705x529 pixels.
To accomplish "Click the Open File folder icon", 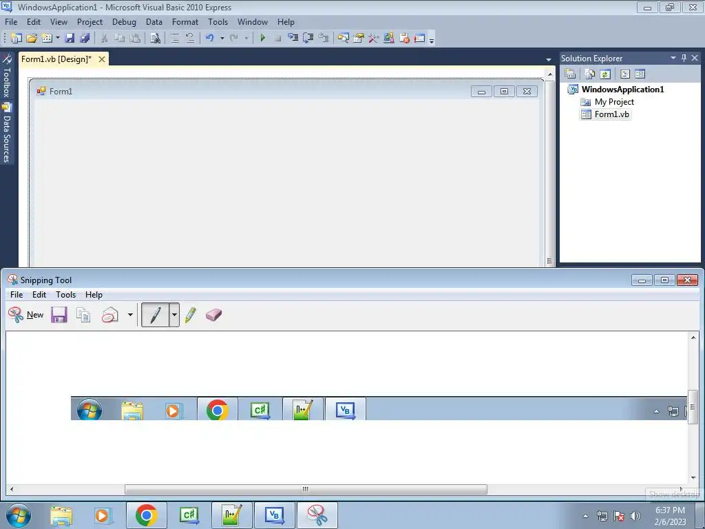I will pyautogui.click(x=32, y=39).
